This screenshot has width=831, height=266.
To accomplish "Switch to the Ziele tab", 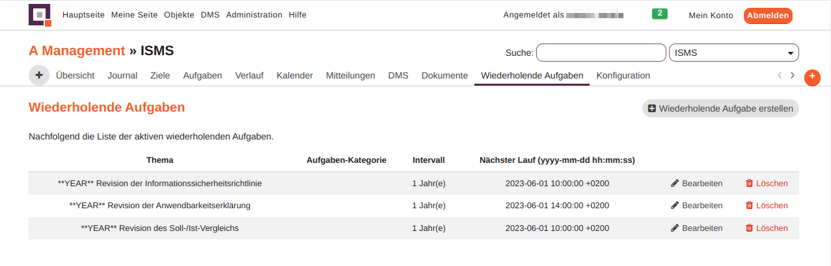I will (x=160, y=75).
